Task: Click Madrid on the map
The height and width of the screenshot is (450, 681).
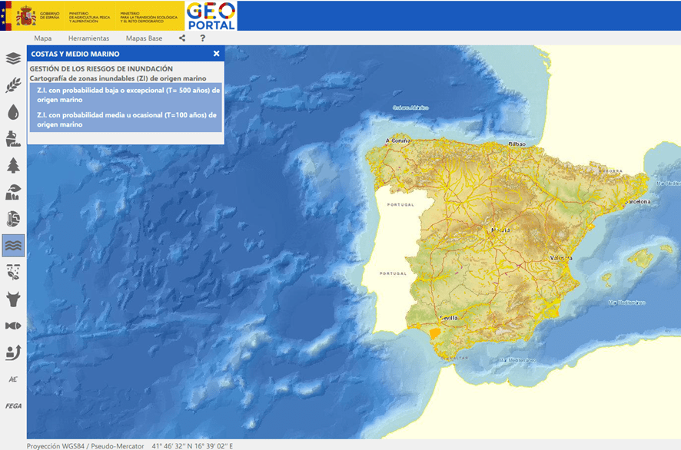Action: (x=501, y=229)
